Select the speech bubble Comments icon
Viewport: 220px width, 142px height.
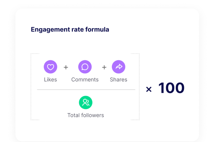[85, 67]
